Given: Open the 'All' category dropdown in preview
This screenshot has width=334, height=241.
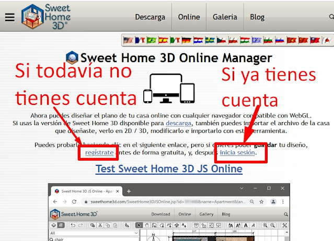Looking at the screenshot, I should point(94,233).
